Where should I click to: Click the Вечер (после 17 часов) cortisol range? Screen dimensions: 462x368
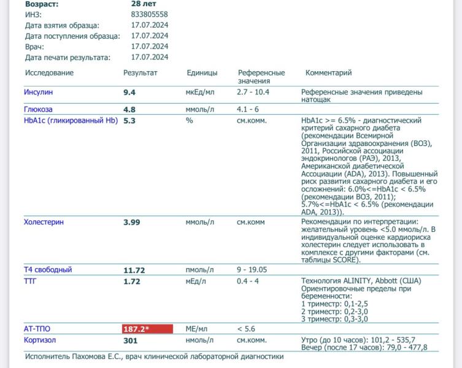click(x=364, y=348)
